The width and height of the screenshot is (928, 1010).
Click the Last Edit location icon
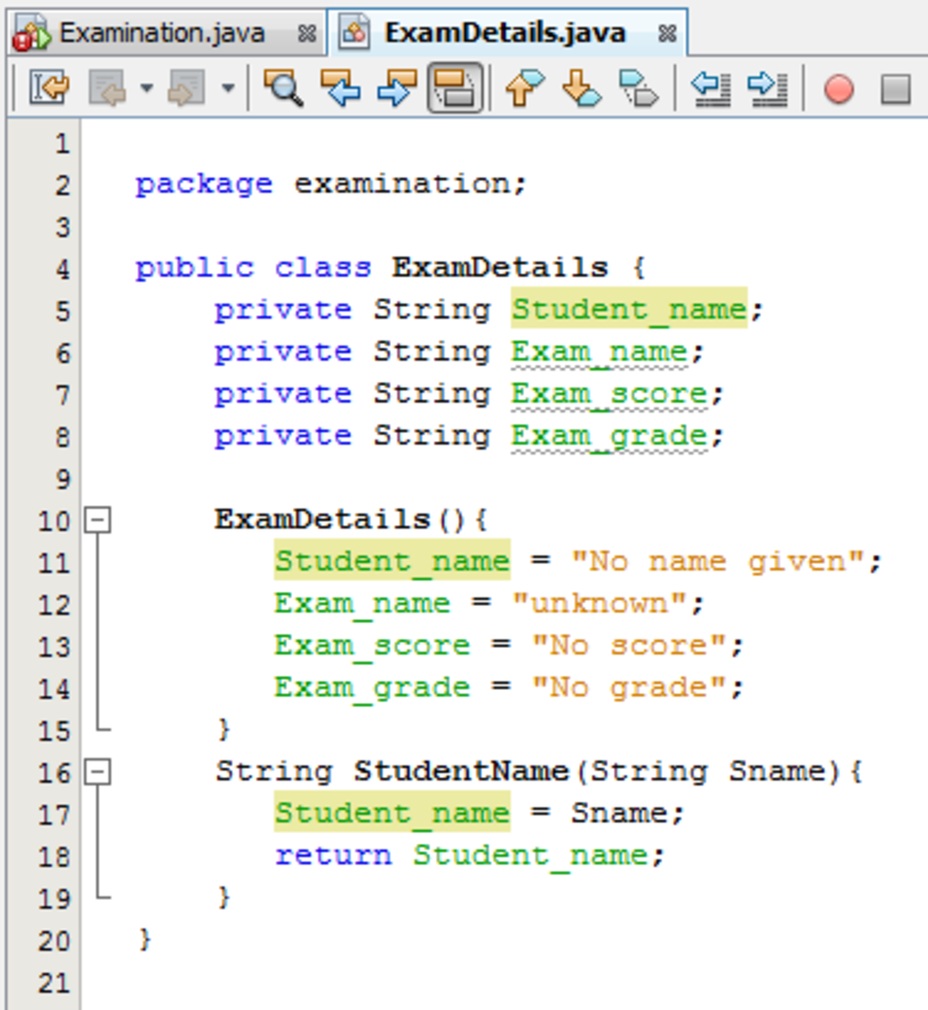pos(49,88)
